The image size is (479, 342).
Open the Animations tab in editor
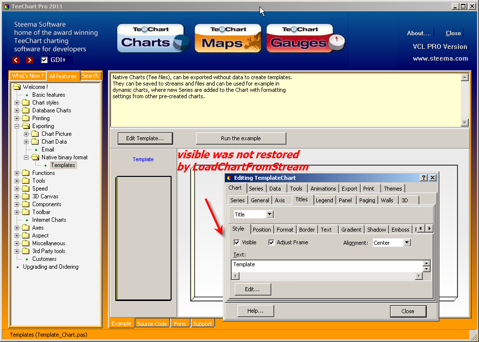click(323, 189)
